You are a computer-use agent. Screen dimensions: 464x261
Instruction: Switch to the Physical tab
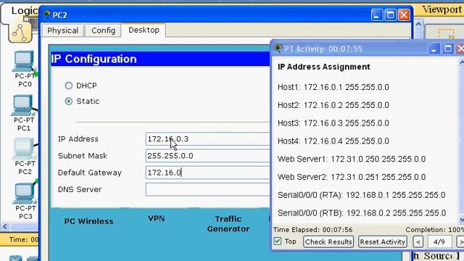click(63, 30)
